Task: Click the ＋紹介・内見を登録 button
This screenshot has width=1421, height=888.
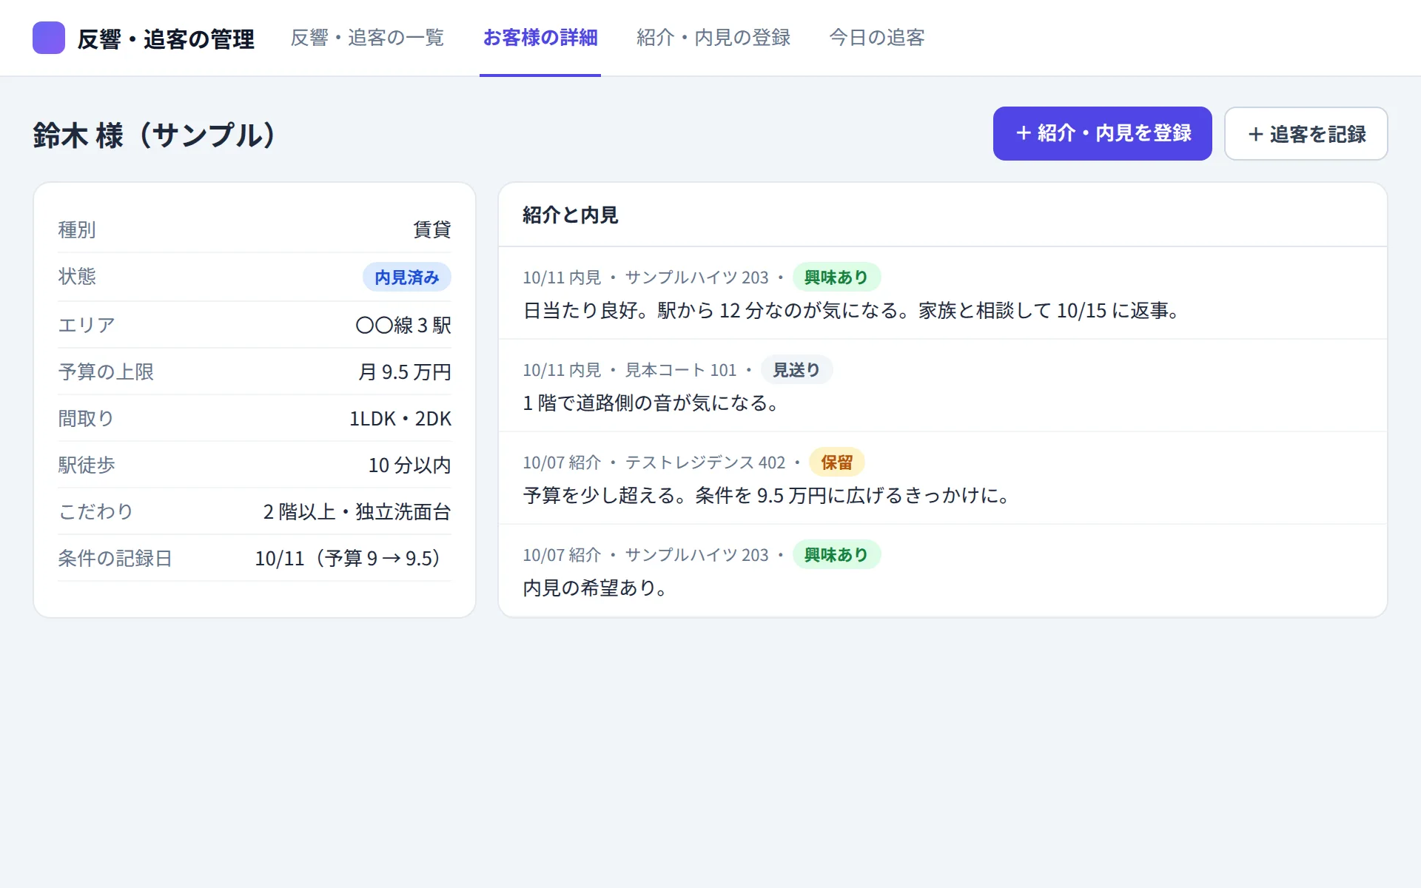Action: (1103, 133)
